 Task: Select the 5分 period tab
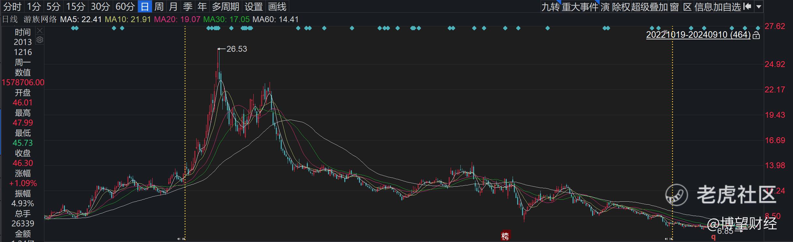(53, 7)
